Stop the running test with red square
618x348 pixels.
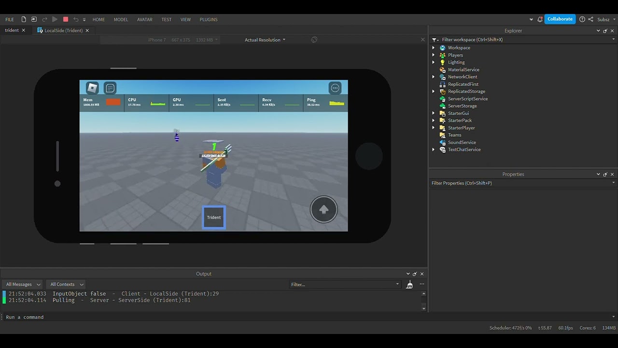(66, 19)
